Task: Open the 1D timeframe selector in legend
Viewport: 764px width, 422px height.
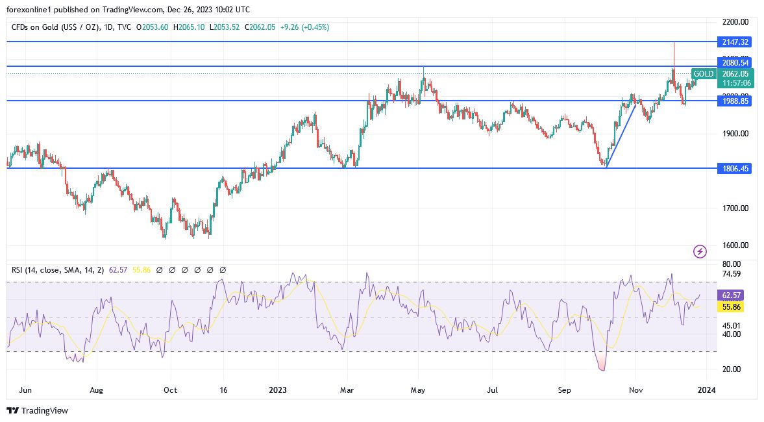Action: [x=109, y=27]
